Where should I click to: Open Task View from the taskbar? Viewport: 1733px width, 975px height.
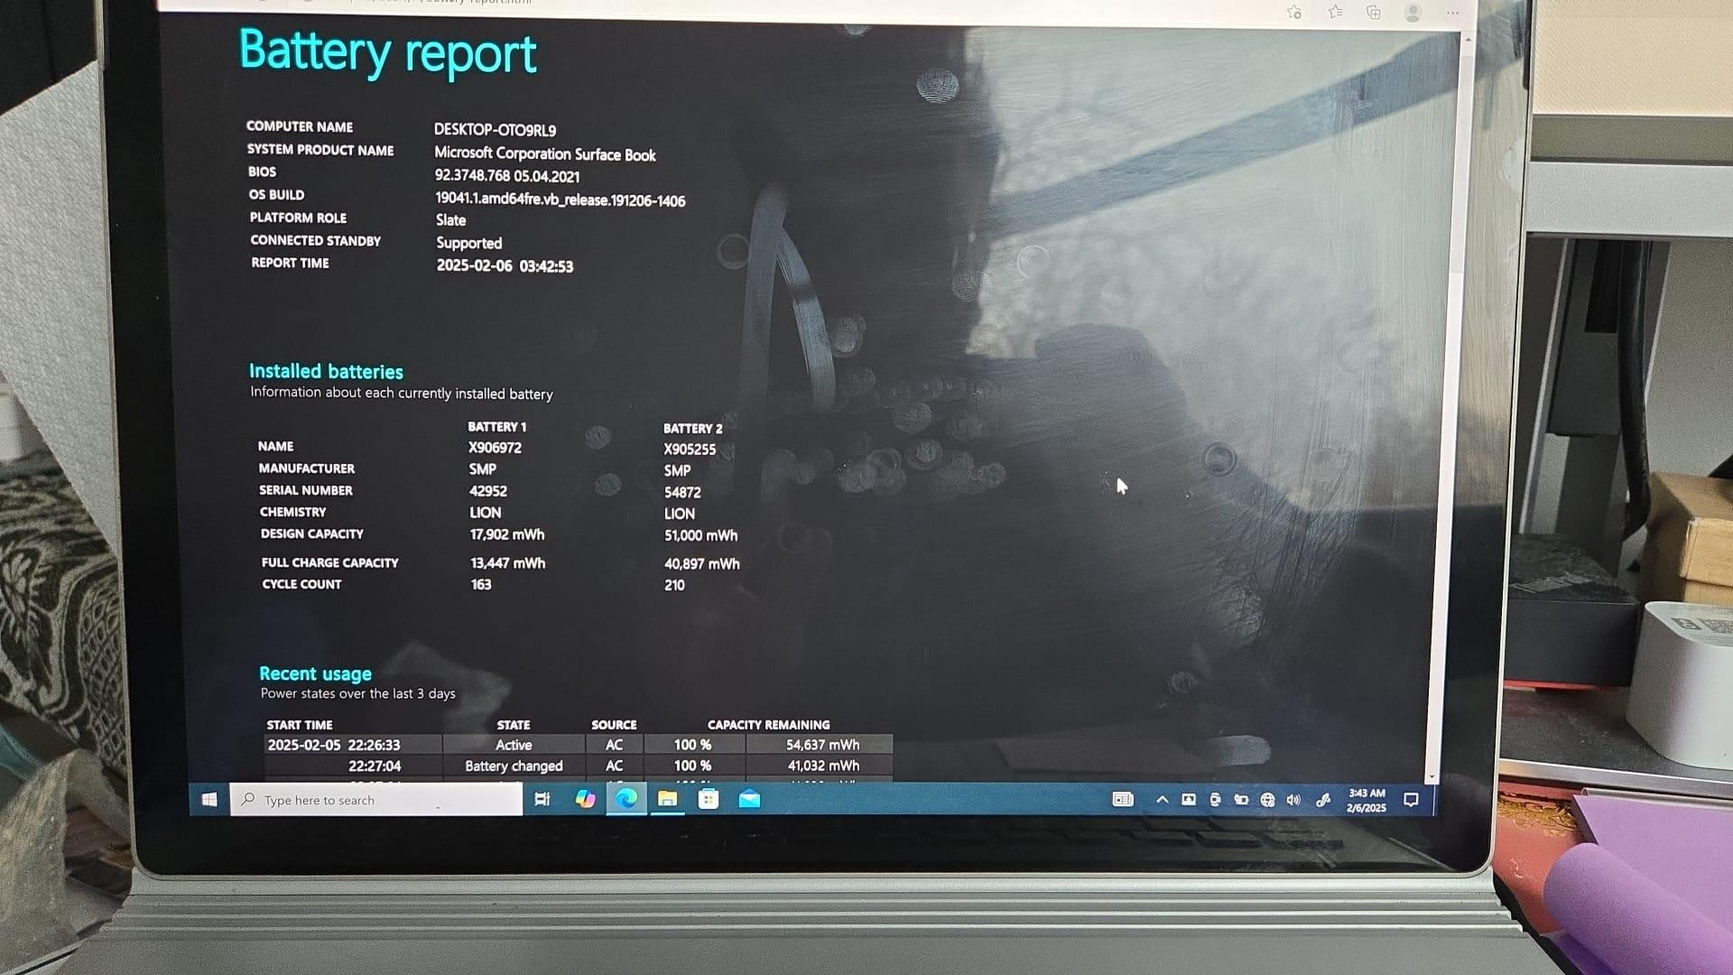[542, 799]
